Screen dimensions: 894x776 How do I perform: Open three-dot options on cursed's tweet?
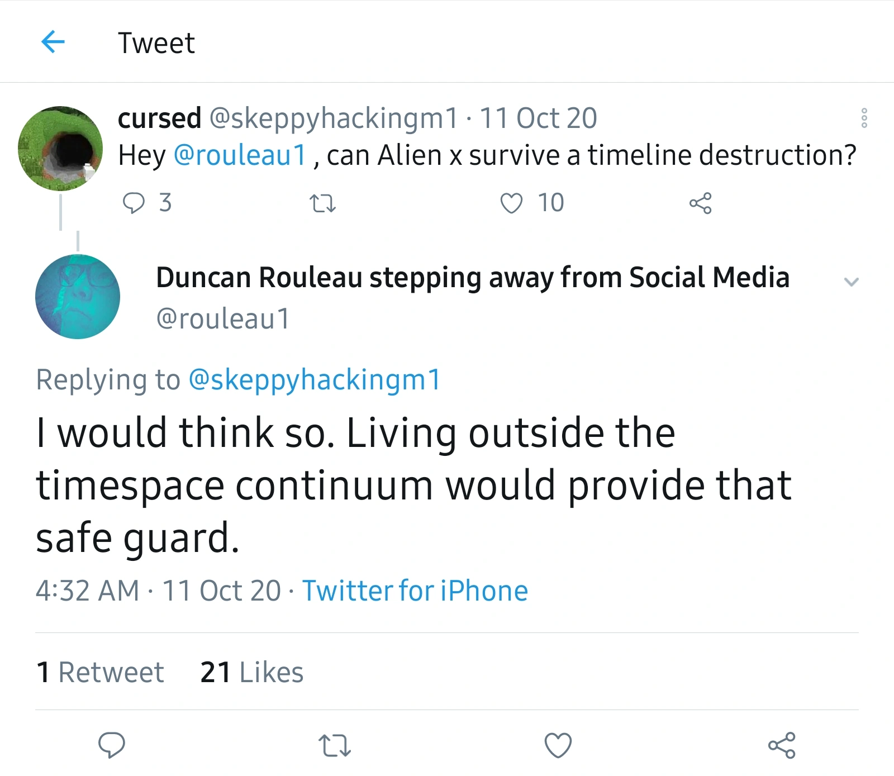[x=864, y=118]
